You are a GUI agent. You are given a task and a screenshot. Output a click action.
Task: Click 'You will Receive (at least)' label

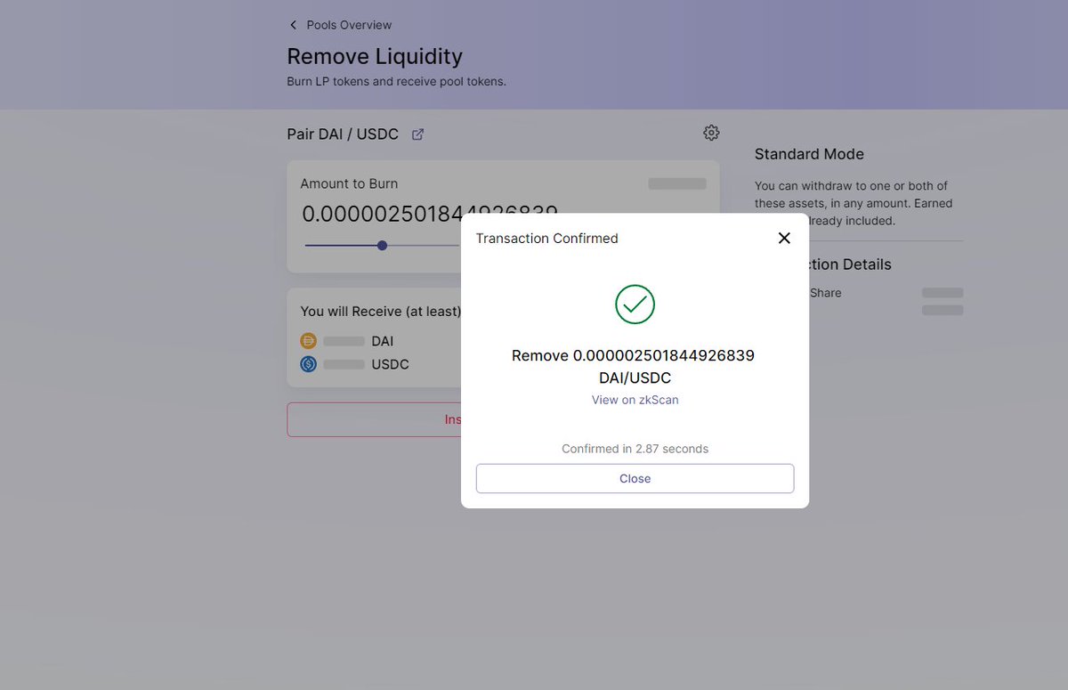[x=381, y=311]
